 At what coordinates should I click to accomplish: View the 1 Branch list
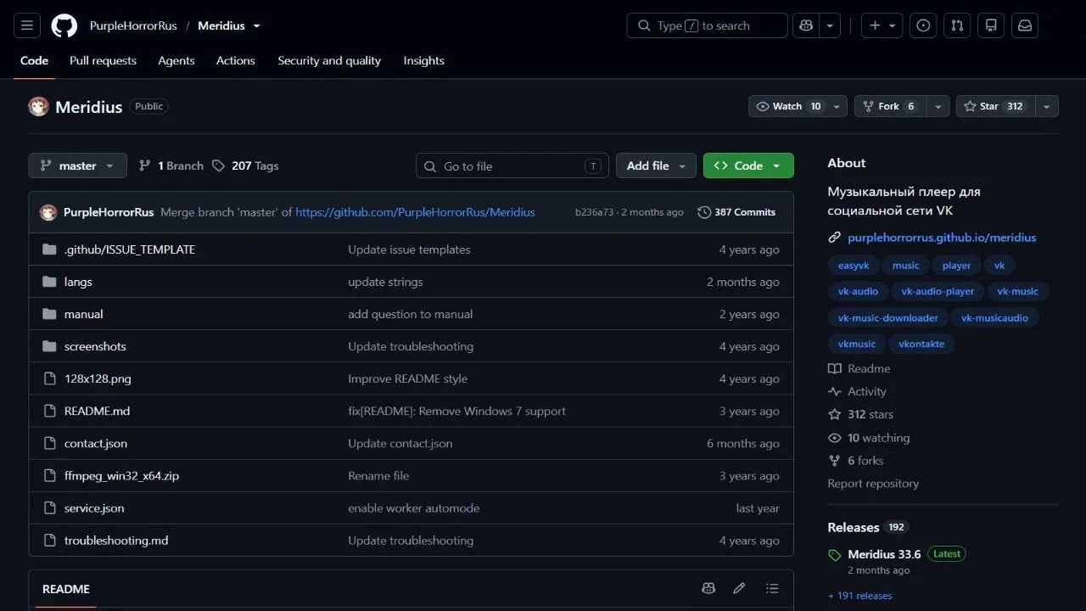coord(171,165)
